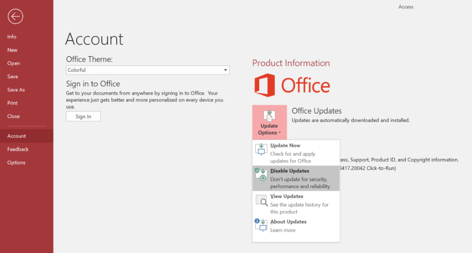Open the Update Options button
472x253 pixels.
tap(269, 122)
